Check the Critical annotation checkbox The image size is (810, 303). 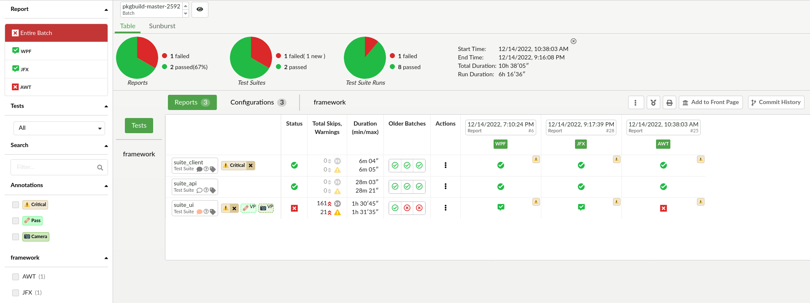16,205
